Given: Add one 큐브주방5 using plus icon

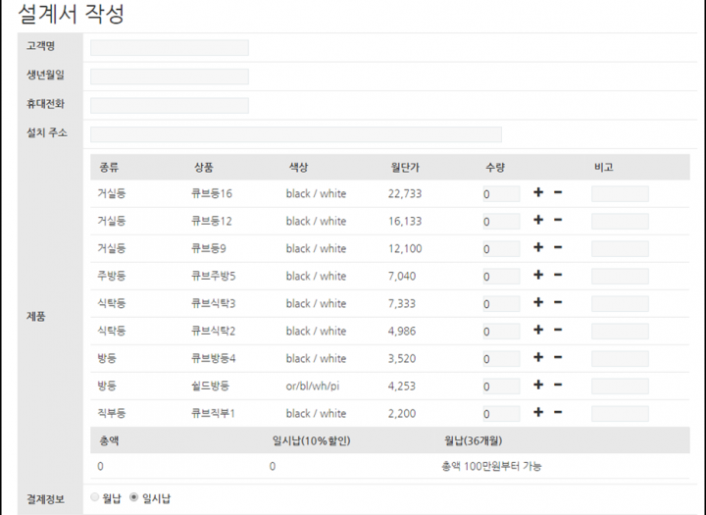Looking at the screenshot, I should click(x=537, y=276).
